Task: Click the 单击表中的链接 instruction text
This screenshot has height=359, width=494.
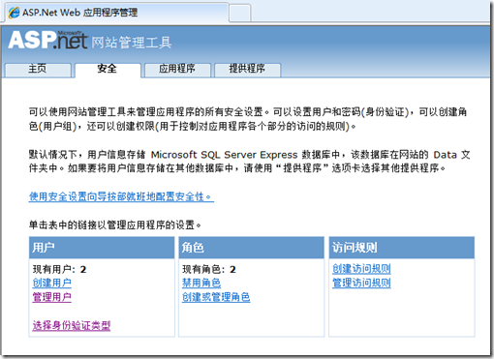Action: (115, 224)
